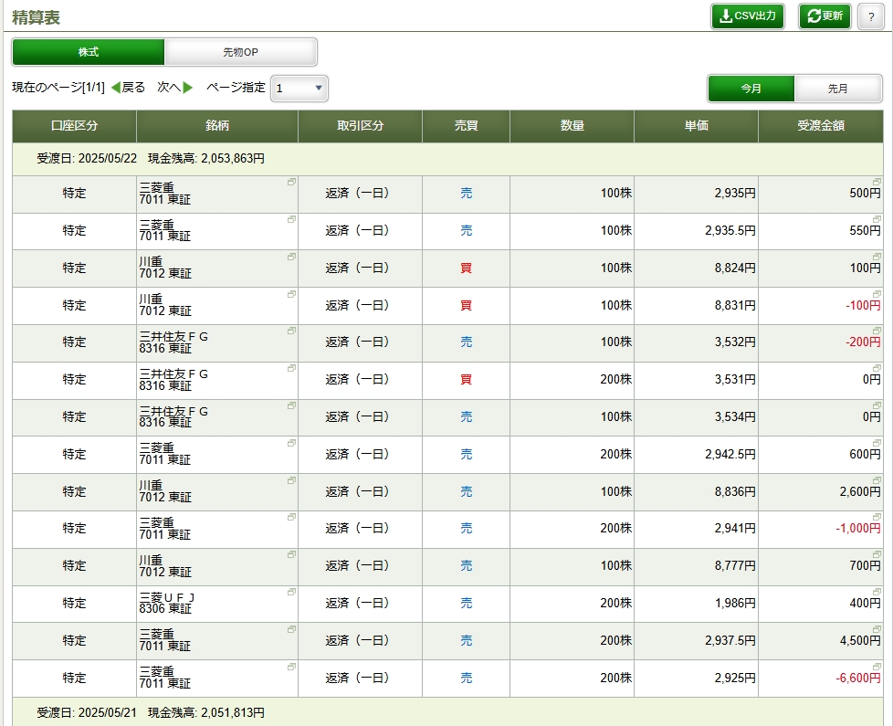Open detail icon beside -200円 amount
The image size is (893, 726).
877,331
